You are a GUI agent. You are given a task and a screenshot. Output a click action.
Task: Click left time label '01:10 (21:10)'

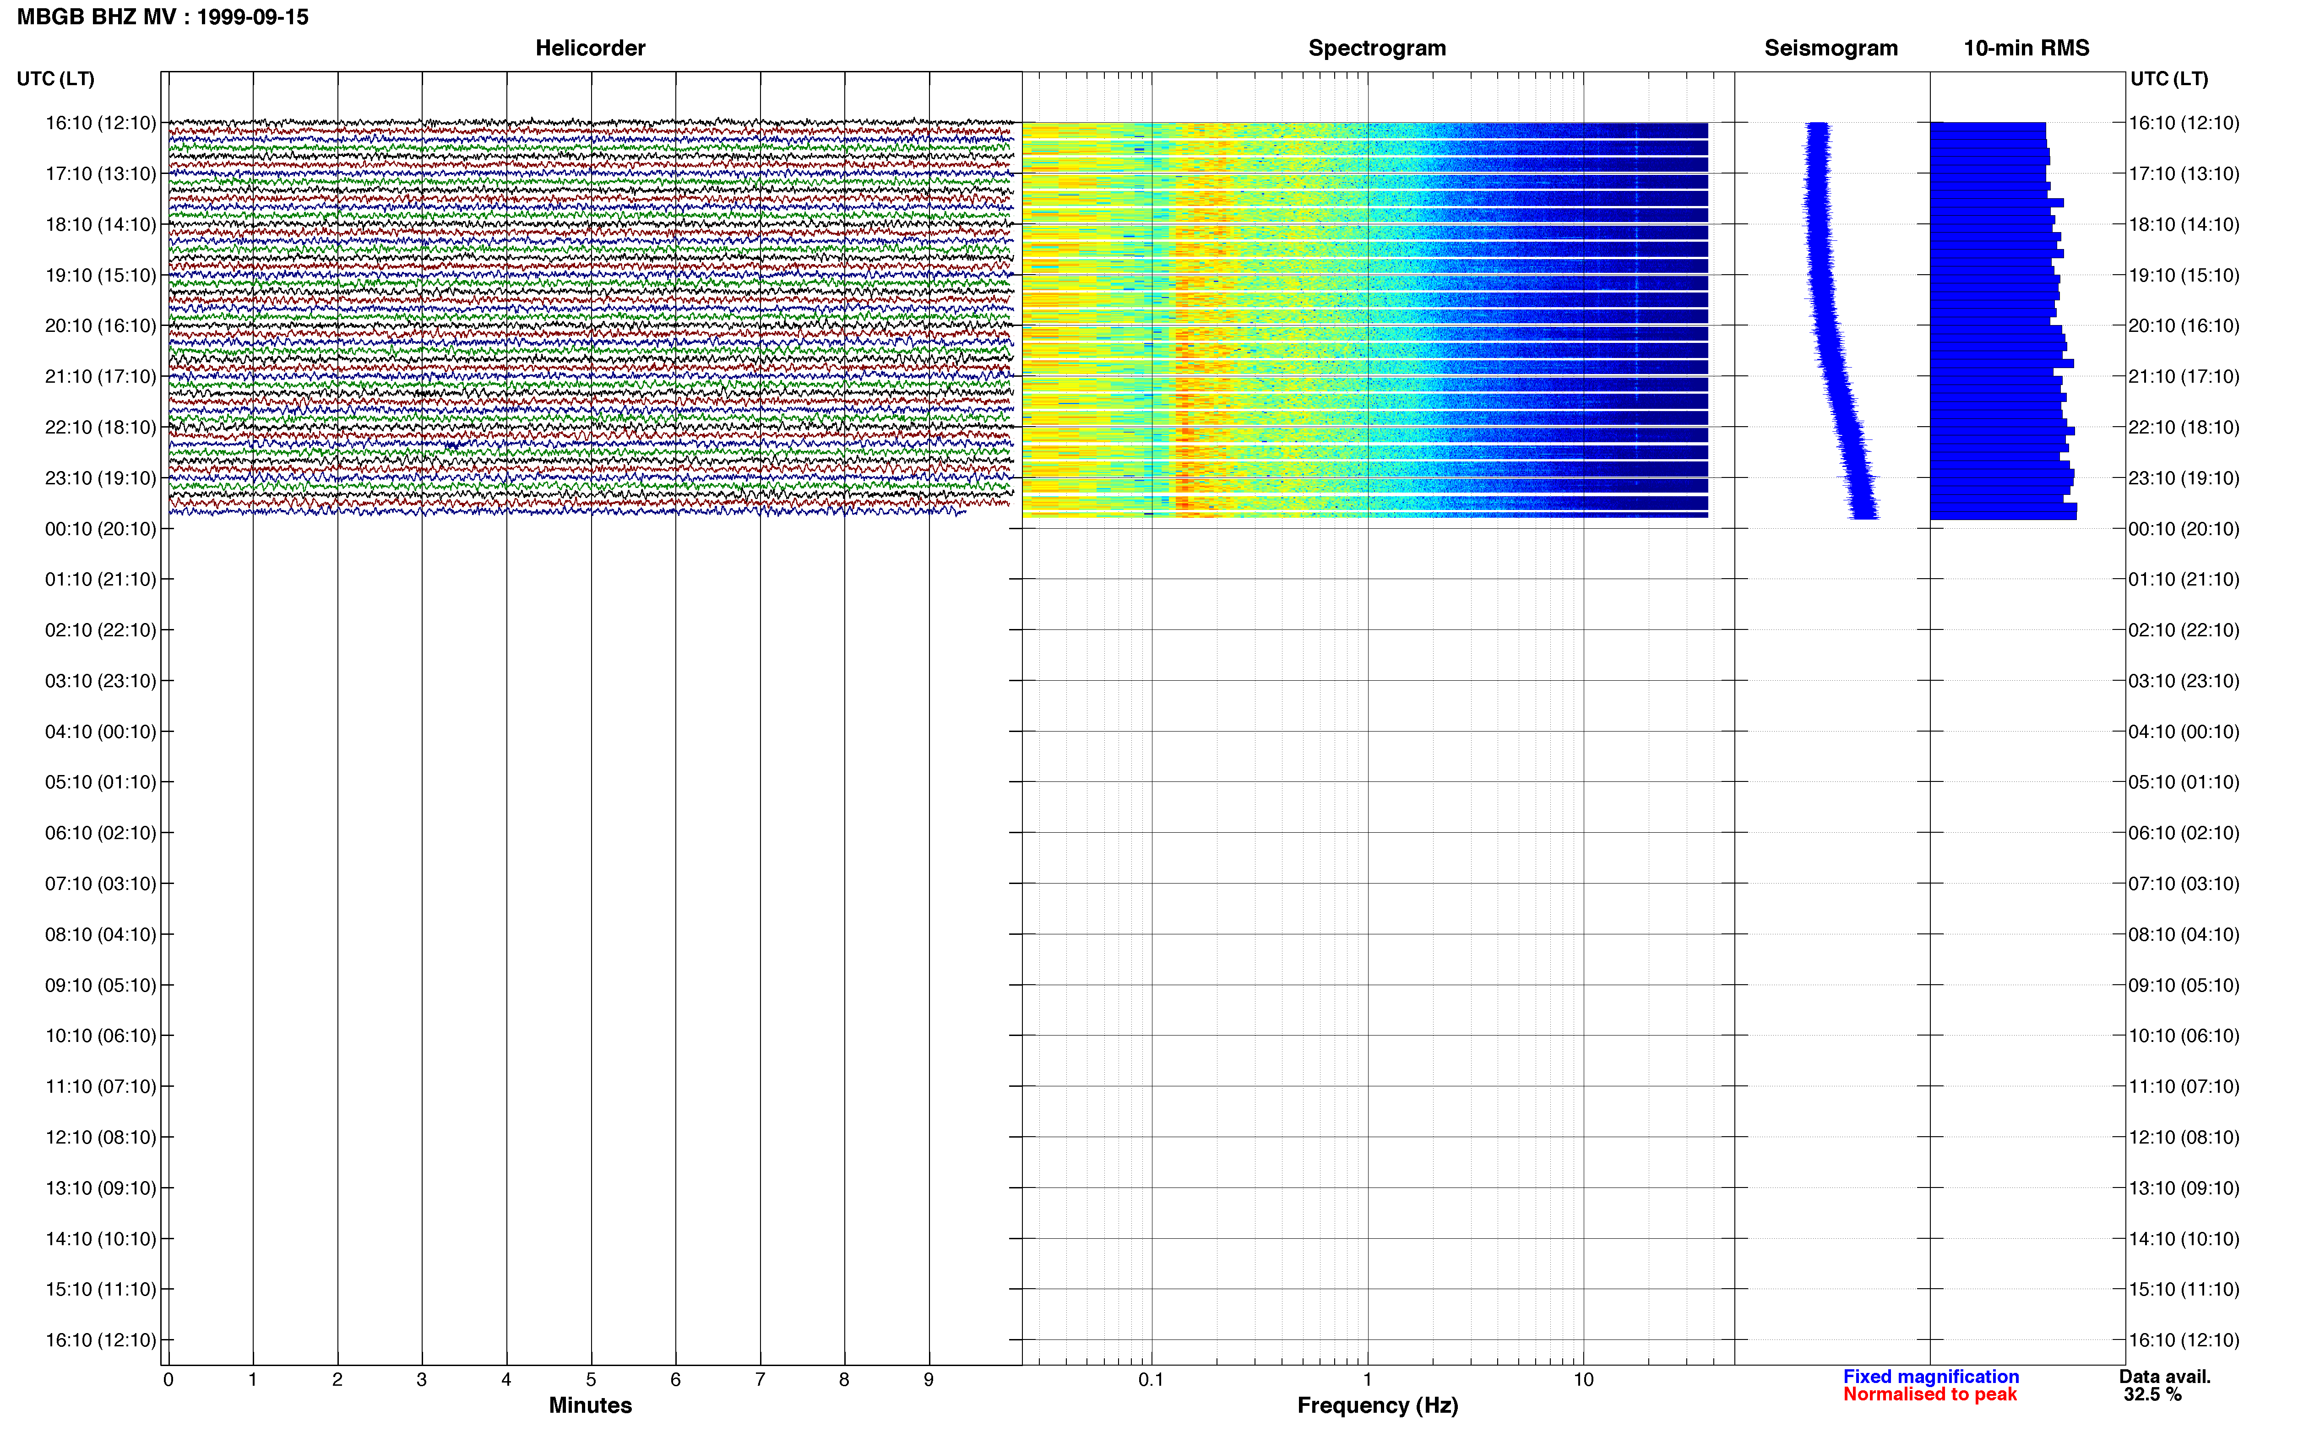[101, 580]
